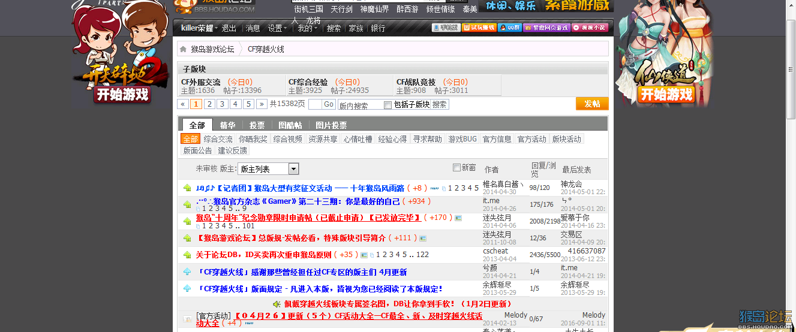Click blue pin icon beside 版面规定 thread

click(x=187, y=288)
